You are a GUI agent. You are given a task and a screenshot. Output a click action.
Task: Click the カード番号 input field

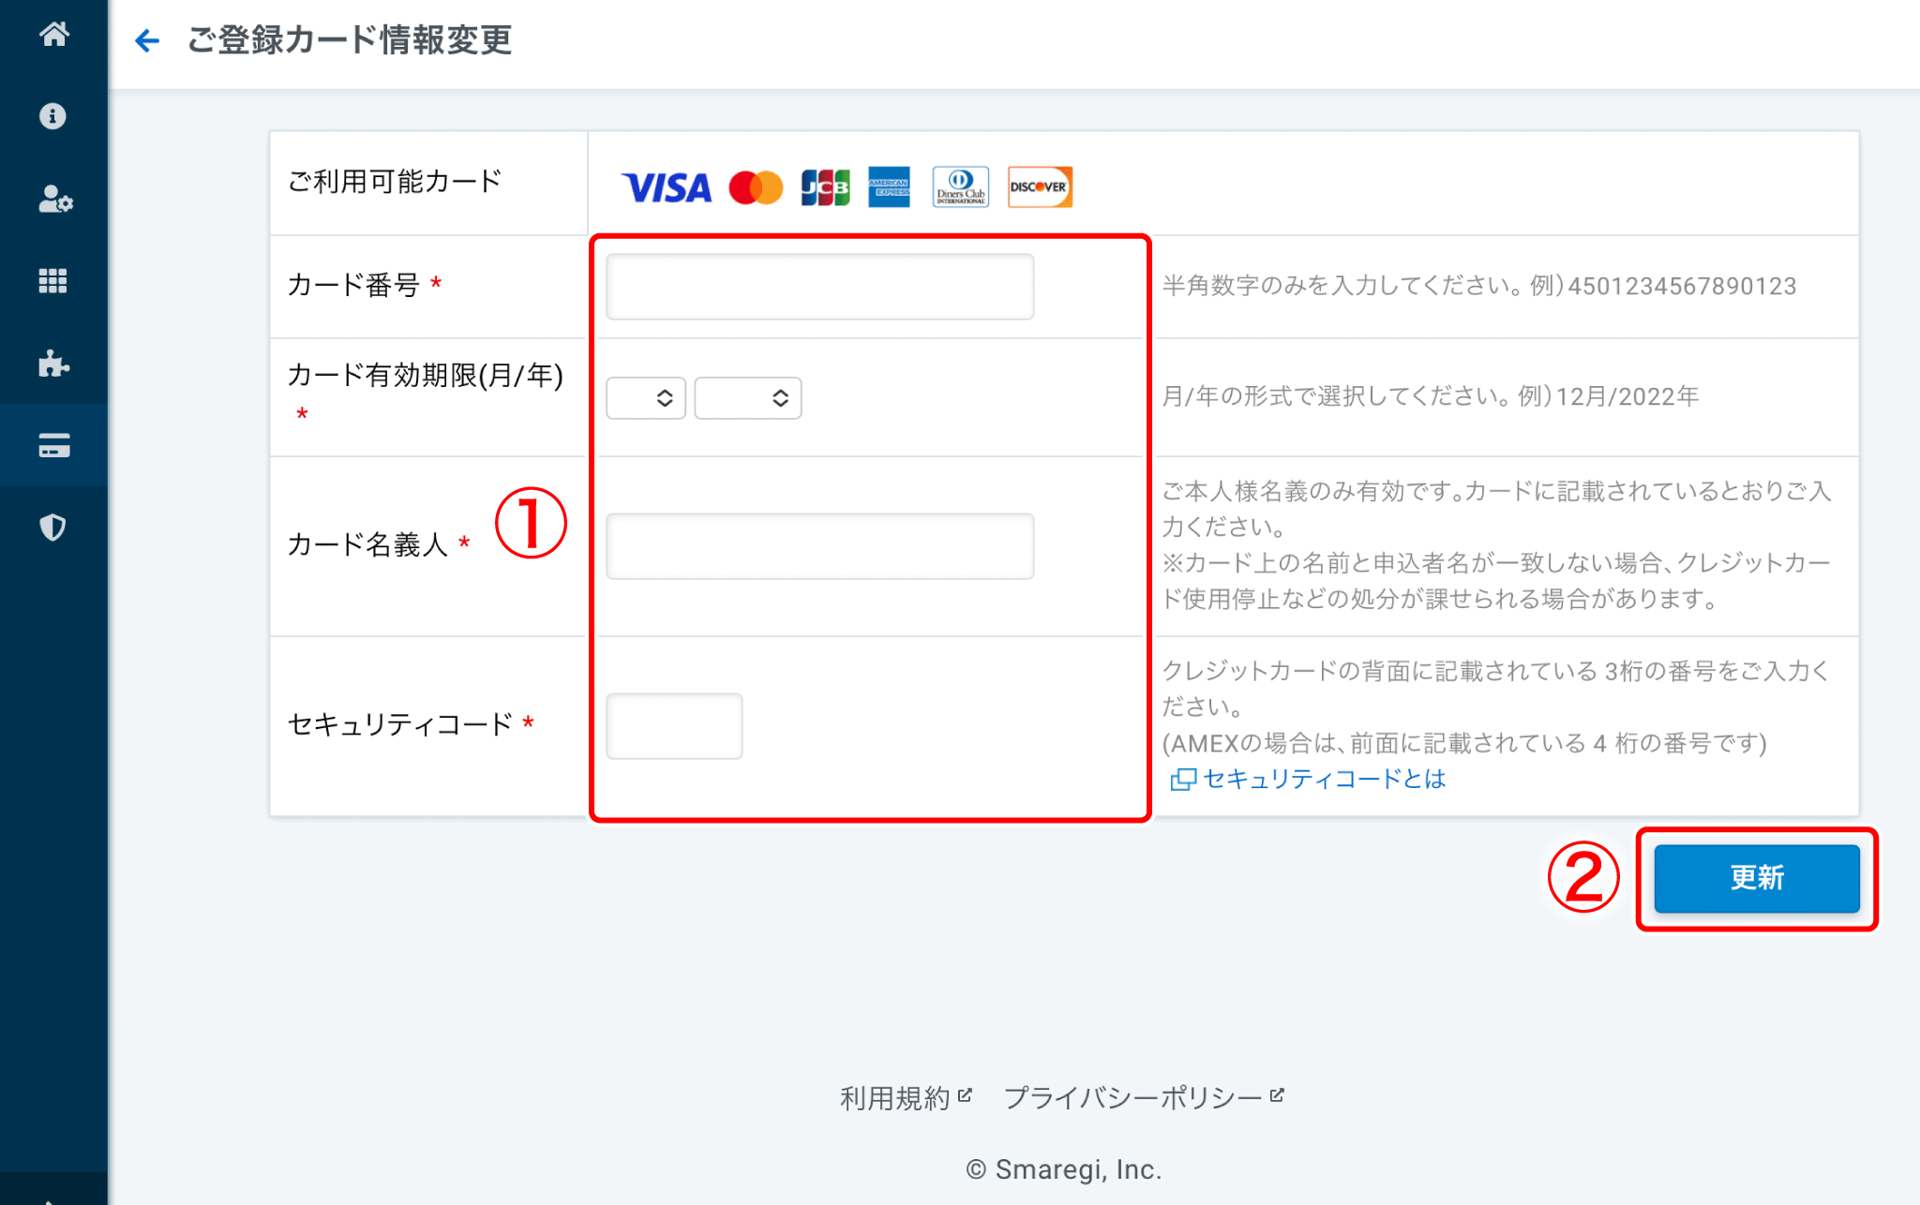[819, 287]
